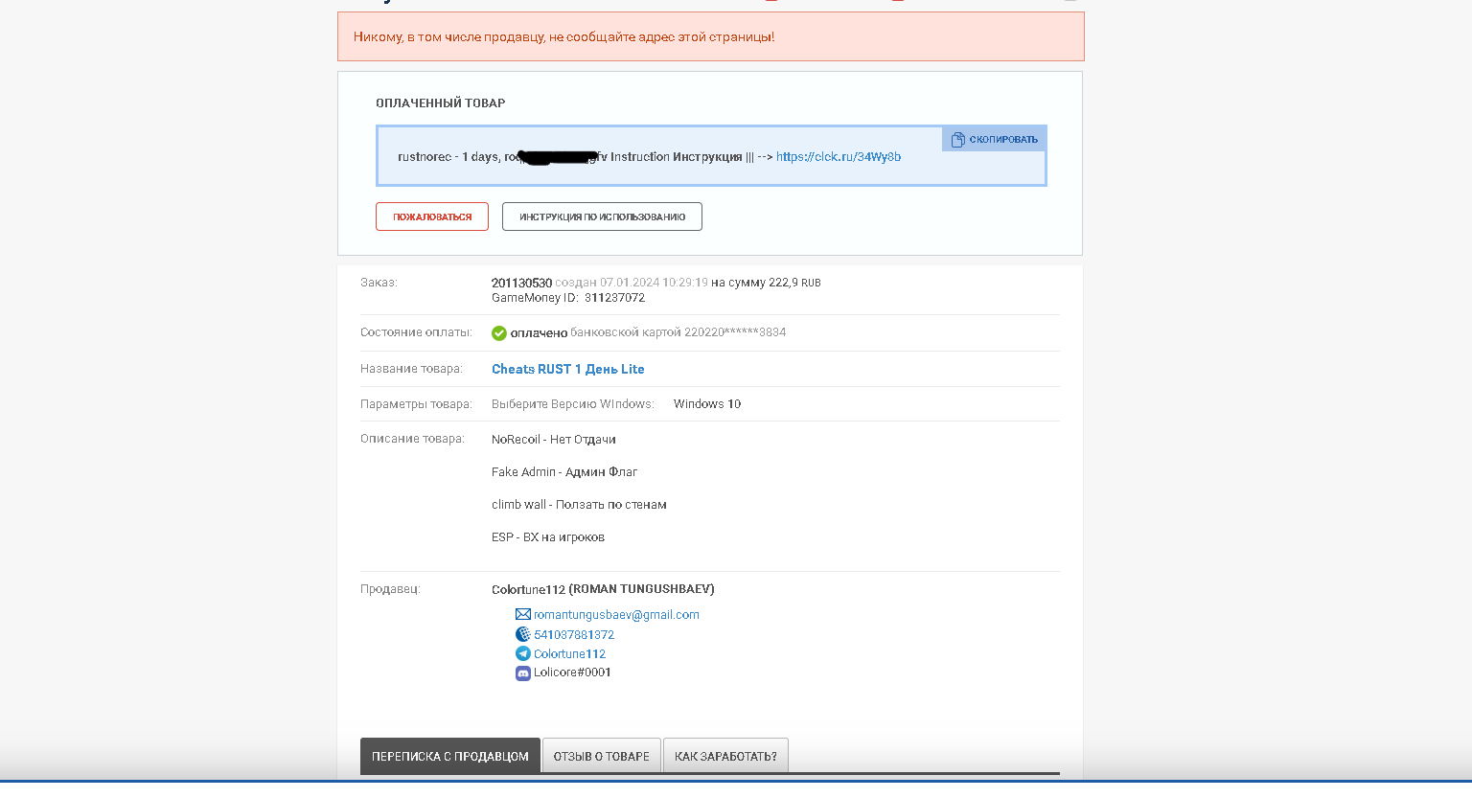Screen dimensions: 1472x798
Task: Click the ПОЖАЛОВАТЬСЯ complaint button
Action: click(432, 217)
